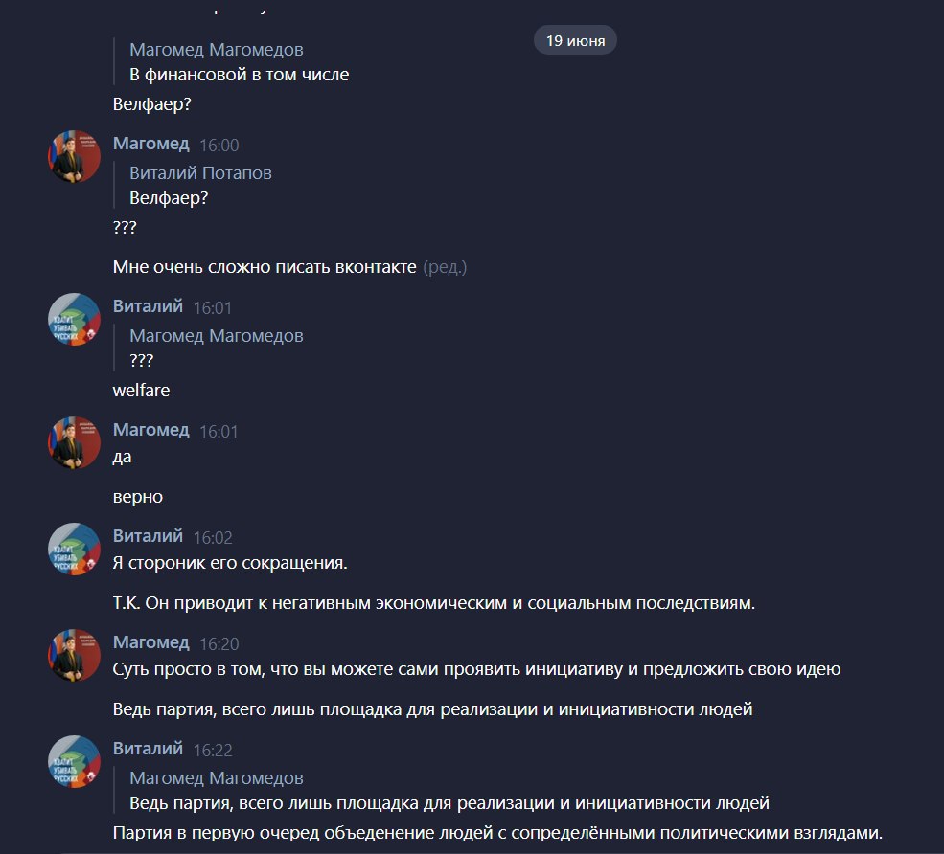Open the quoted reply 'В финансовой в том числе'
The height and width of the screenshot is (854, 944).
(x=239, y=62)
